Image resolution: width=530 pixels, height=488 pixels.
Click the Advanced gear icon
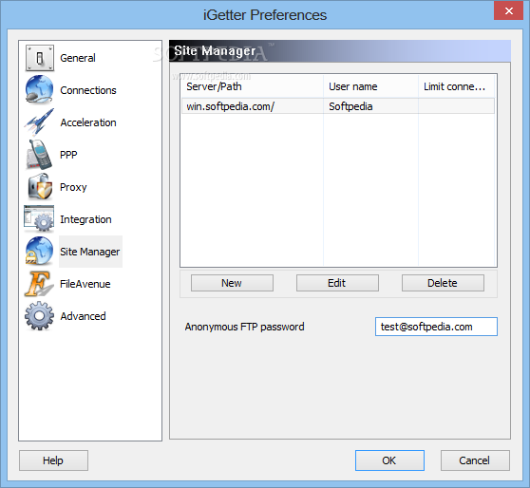coord(39,315)
